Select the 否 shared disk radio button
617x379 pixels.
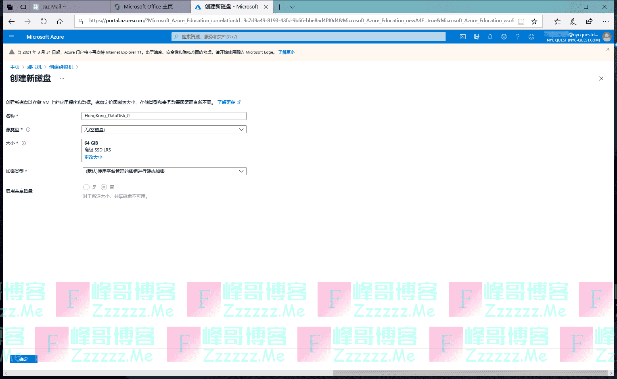tap(104, 187)
